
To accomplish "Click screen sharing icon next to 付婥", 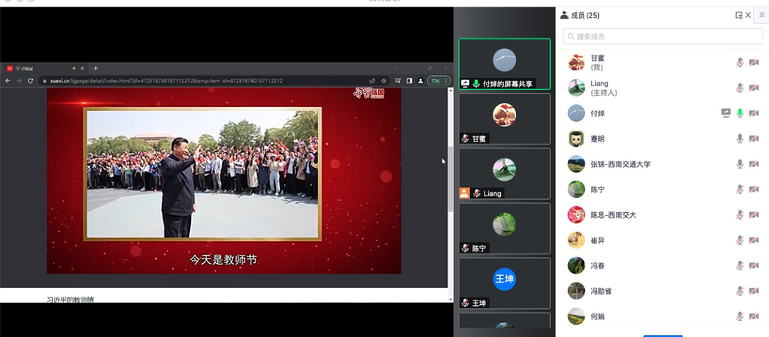I will (726, 113).
